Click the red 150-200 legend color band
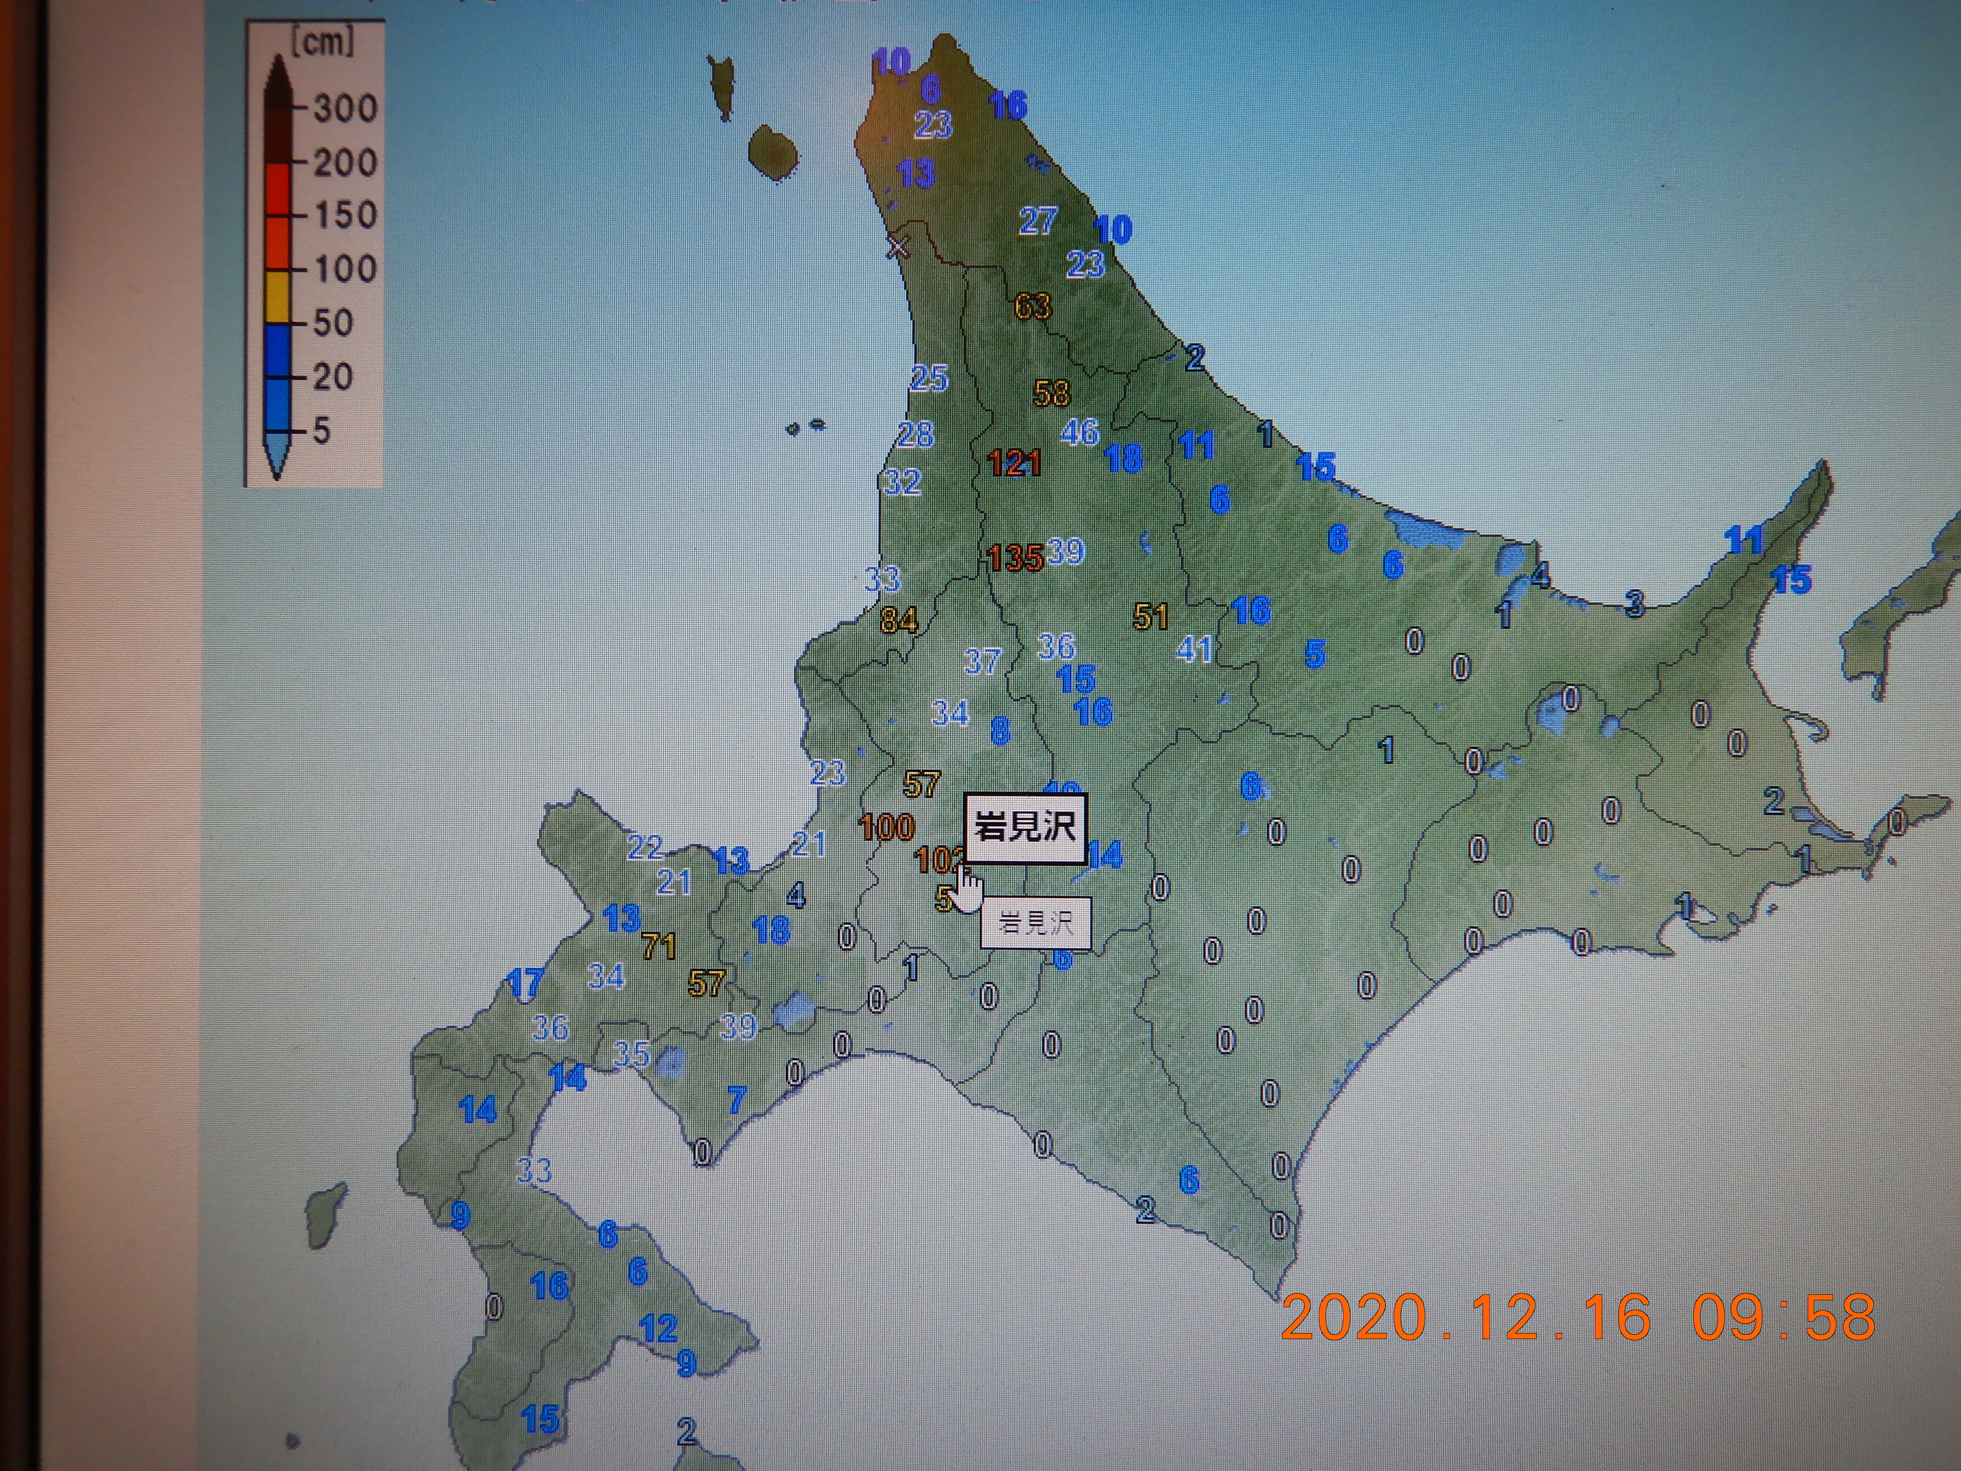The width and height of the screenshot is (1961, 1471). tap(277, 190)
